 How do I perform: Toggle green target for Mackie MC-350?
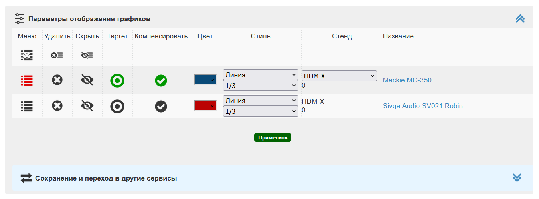coord(117,80)
